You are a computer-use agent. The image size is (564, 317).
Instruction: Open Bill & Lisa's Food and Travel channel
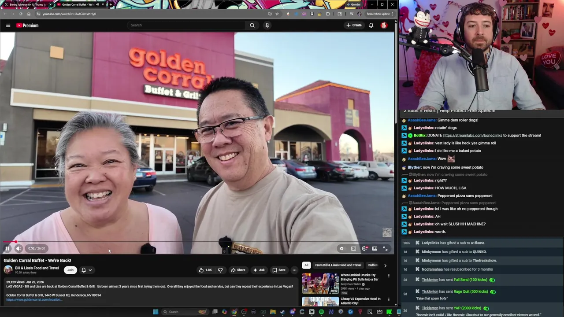(37, 268)
